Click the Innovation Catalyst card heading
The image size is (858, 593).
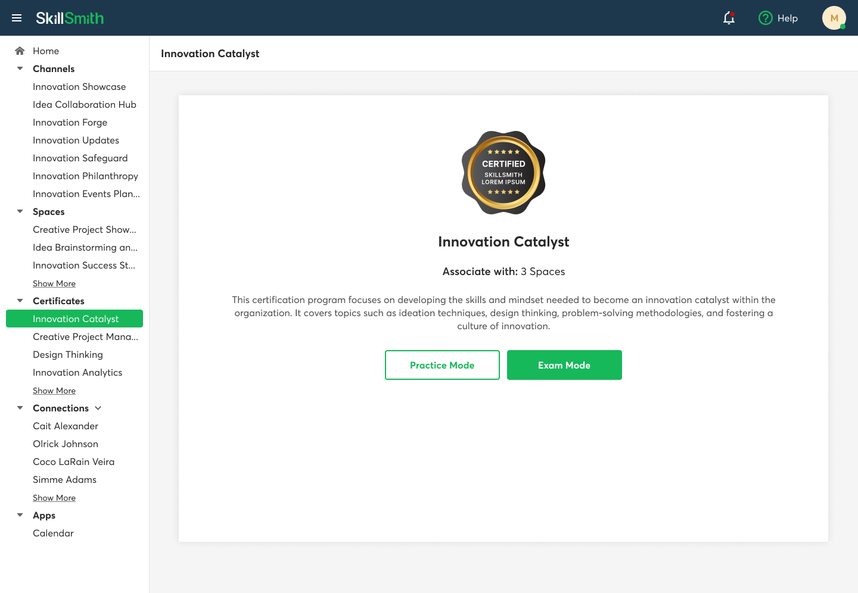[x=503, y=242]
